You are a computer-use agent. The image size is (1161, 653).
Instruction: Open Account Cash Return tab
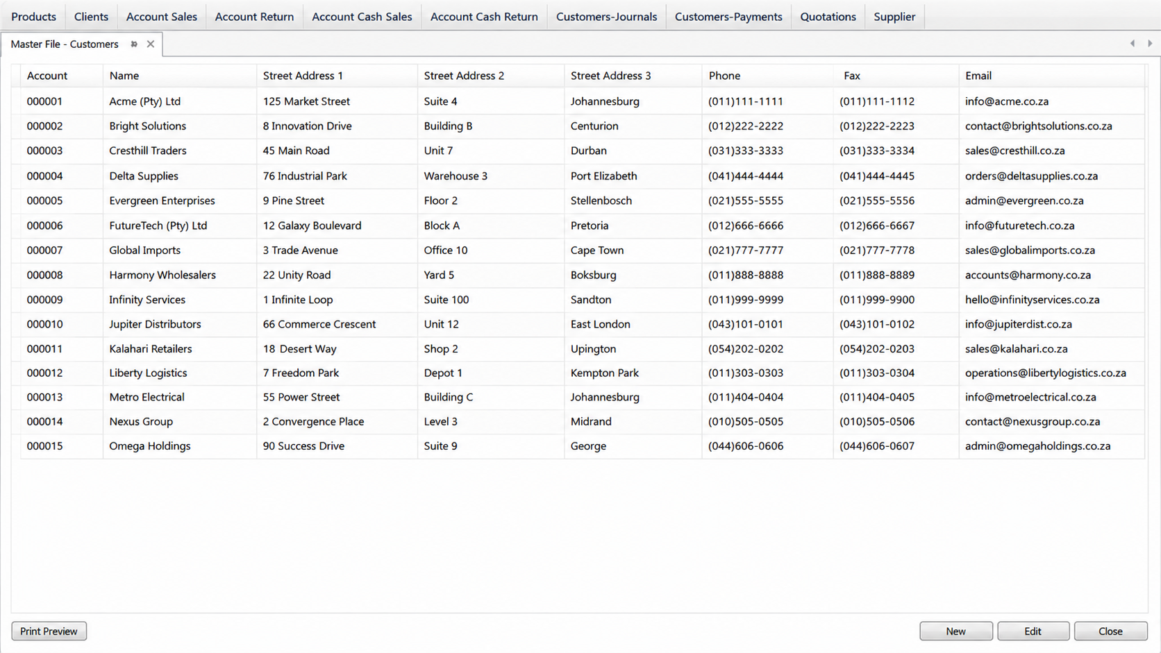(484, 16)
